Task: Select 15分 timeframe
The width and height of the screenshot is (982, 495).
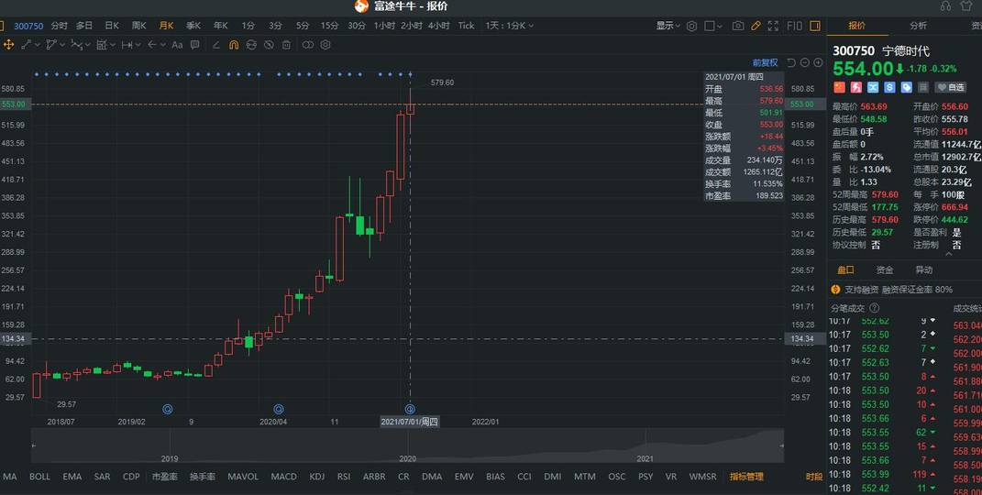Action: point(329,26)
